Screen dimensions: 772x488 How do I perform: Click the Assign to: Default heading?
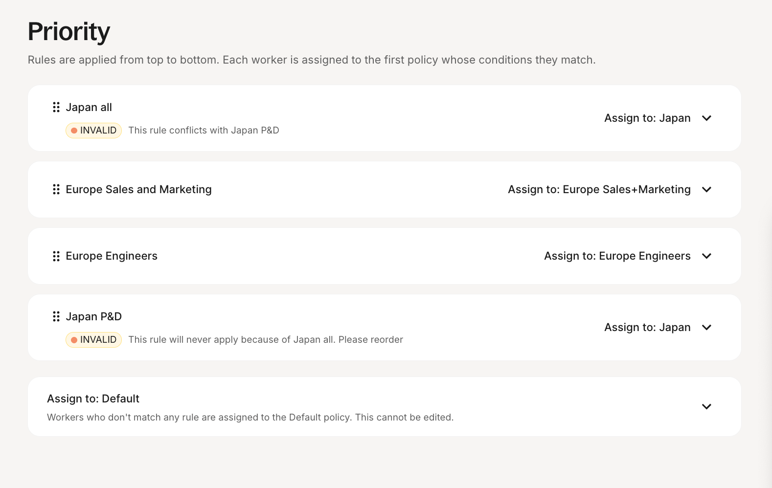click(93, 399)
